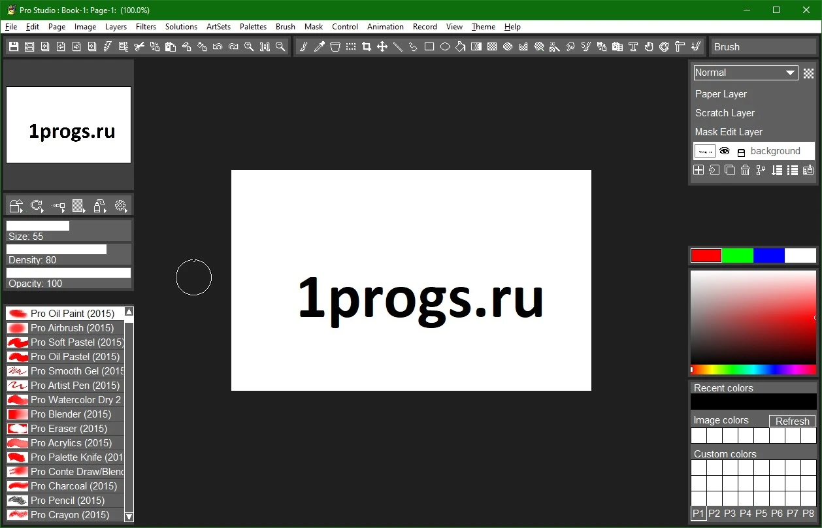This screenshot has width=822, height=528.
Task: Open the Filters menu
Action: pos(146,27)
